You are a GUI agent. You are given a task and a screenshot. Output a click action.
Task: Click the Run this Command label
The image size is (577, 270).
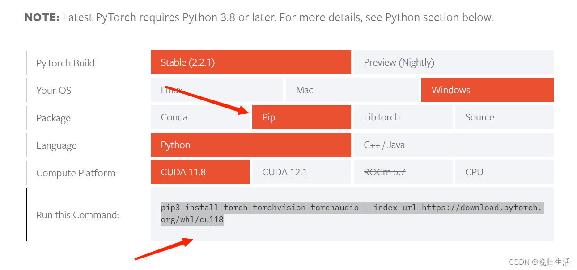pyautogui.click(x=77, y=215)
